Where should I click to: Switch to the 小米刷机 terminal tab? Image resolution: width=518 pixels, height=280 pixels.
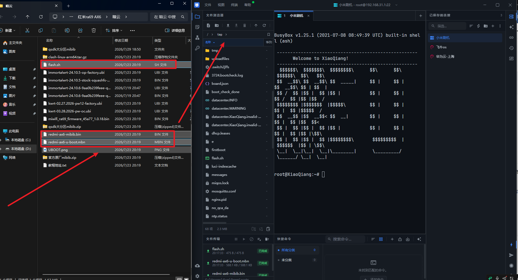(293, 16)
